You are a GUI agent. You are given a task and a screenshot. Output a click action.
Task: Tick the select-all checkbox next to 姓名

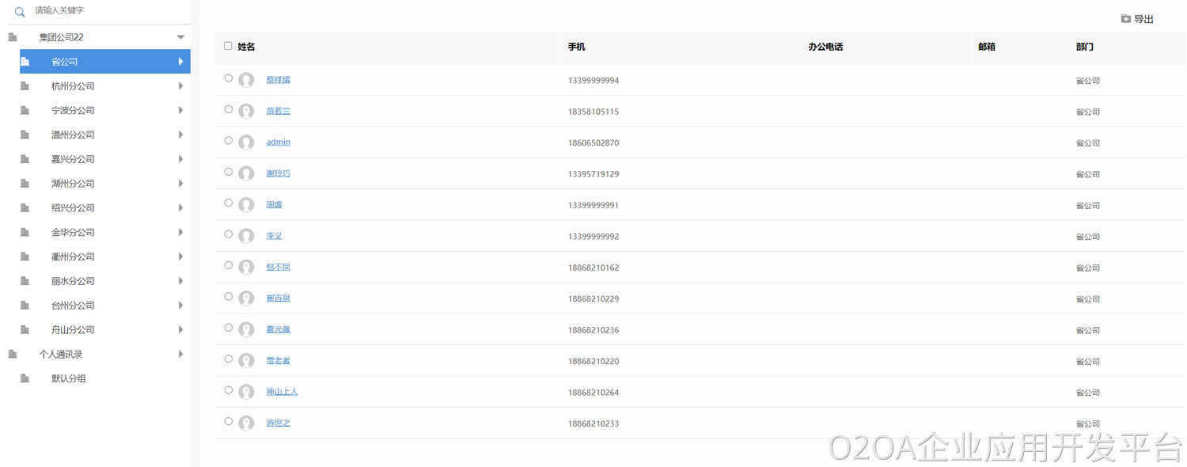(x=228, y=47)
